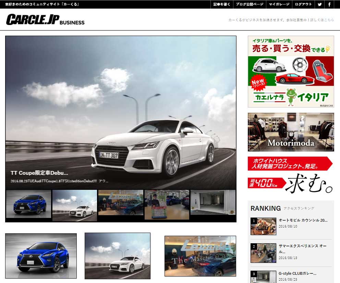The image size is (340, 283).
Task: Open the ホワイトハウス 人材発掘プロジェクト banner
Action: (x=291, y=175)
